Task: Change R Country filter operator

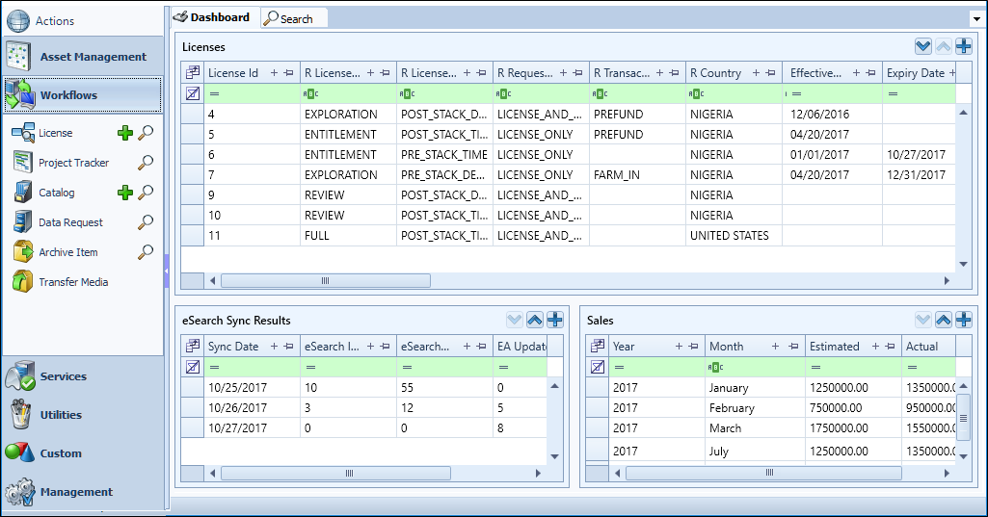Action: coord(696,93)
